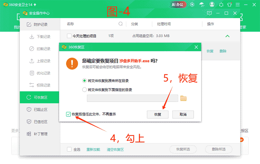Click the upgrade arrow next to 360安全卫士14
Image resolution: width=260 pixels, height=164 pixels.
pos(35,5)
